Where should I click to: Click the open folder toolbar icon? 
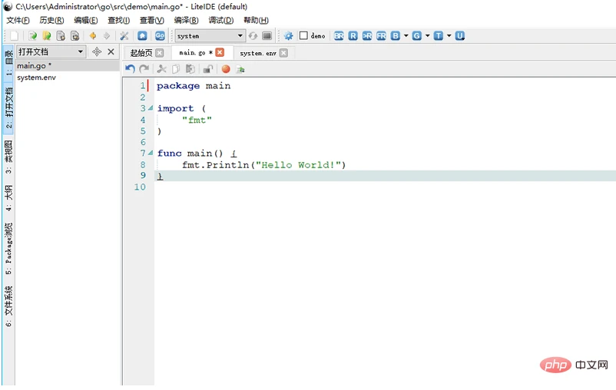47,36
